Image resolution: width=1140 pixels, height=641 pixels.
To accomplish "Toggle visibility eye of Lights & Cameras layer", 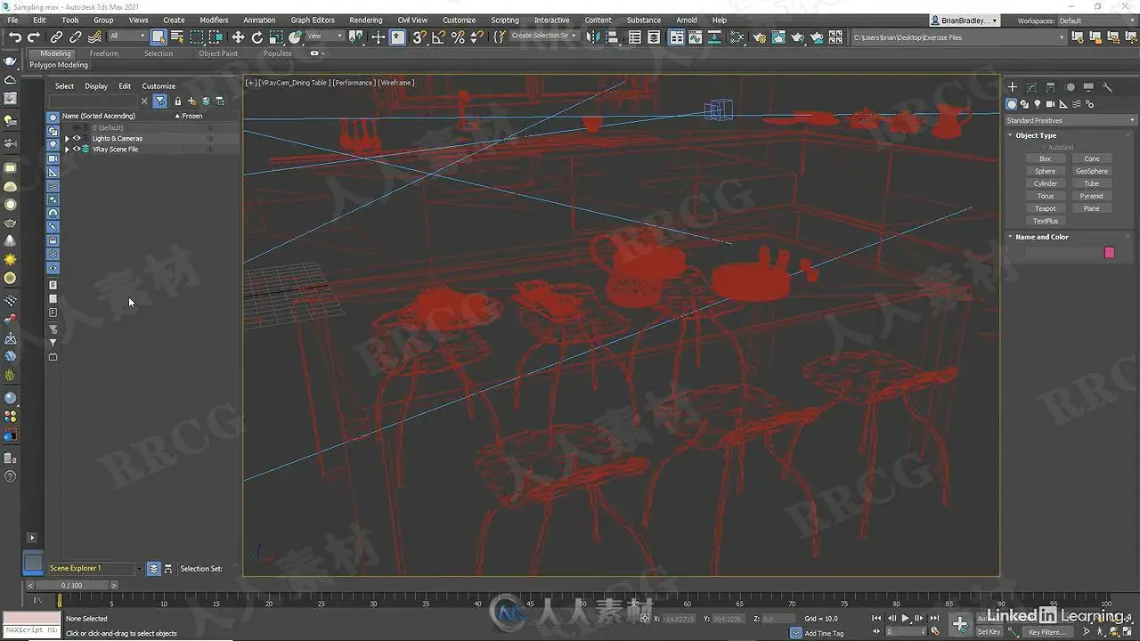I will pyautogui.click(x=77, y=139).
